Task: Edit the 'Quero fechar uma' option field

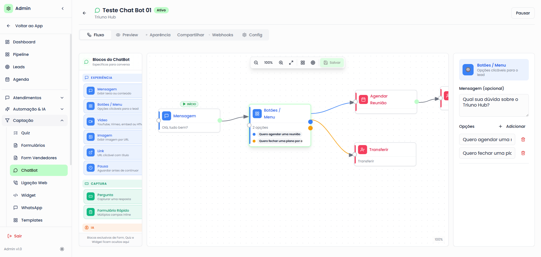Action: [x=487, y=153]
